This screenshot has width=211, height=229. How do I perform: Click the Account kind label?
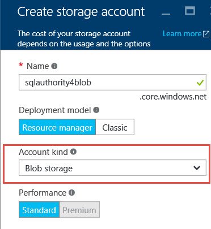point(43,152)
